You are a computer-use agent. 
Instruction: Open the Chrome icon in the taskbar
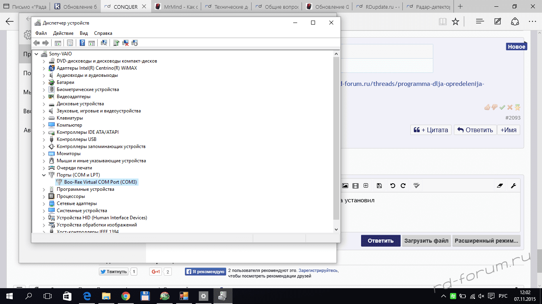[125, 296]
